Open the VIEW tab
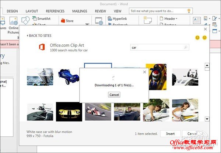Image resolution: width=221 pixels, height=153 pixels. click(x=117, y=11)
